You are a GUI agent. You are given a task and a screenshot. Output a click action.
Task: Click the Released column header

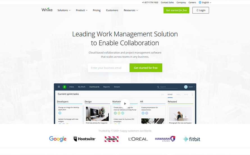[x=172, y=101]
